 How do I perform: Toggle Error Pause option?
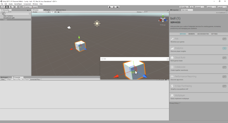(25, 79)
